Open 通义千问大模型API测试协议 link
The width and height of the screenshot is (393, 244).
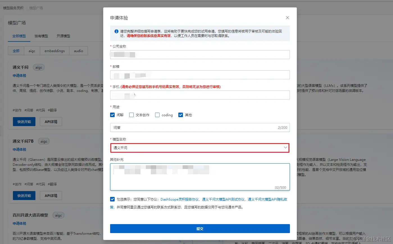223,199
